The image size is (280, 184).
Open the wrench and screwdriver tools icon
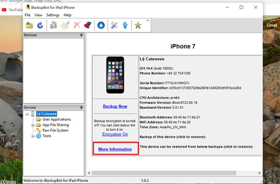(114, 25)
